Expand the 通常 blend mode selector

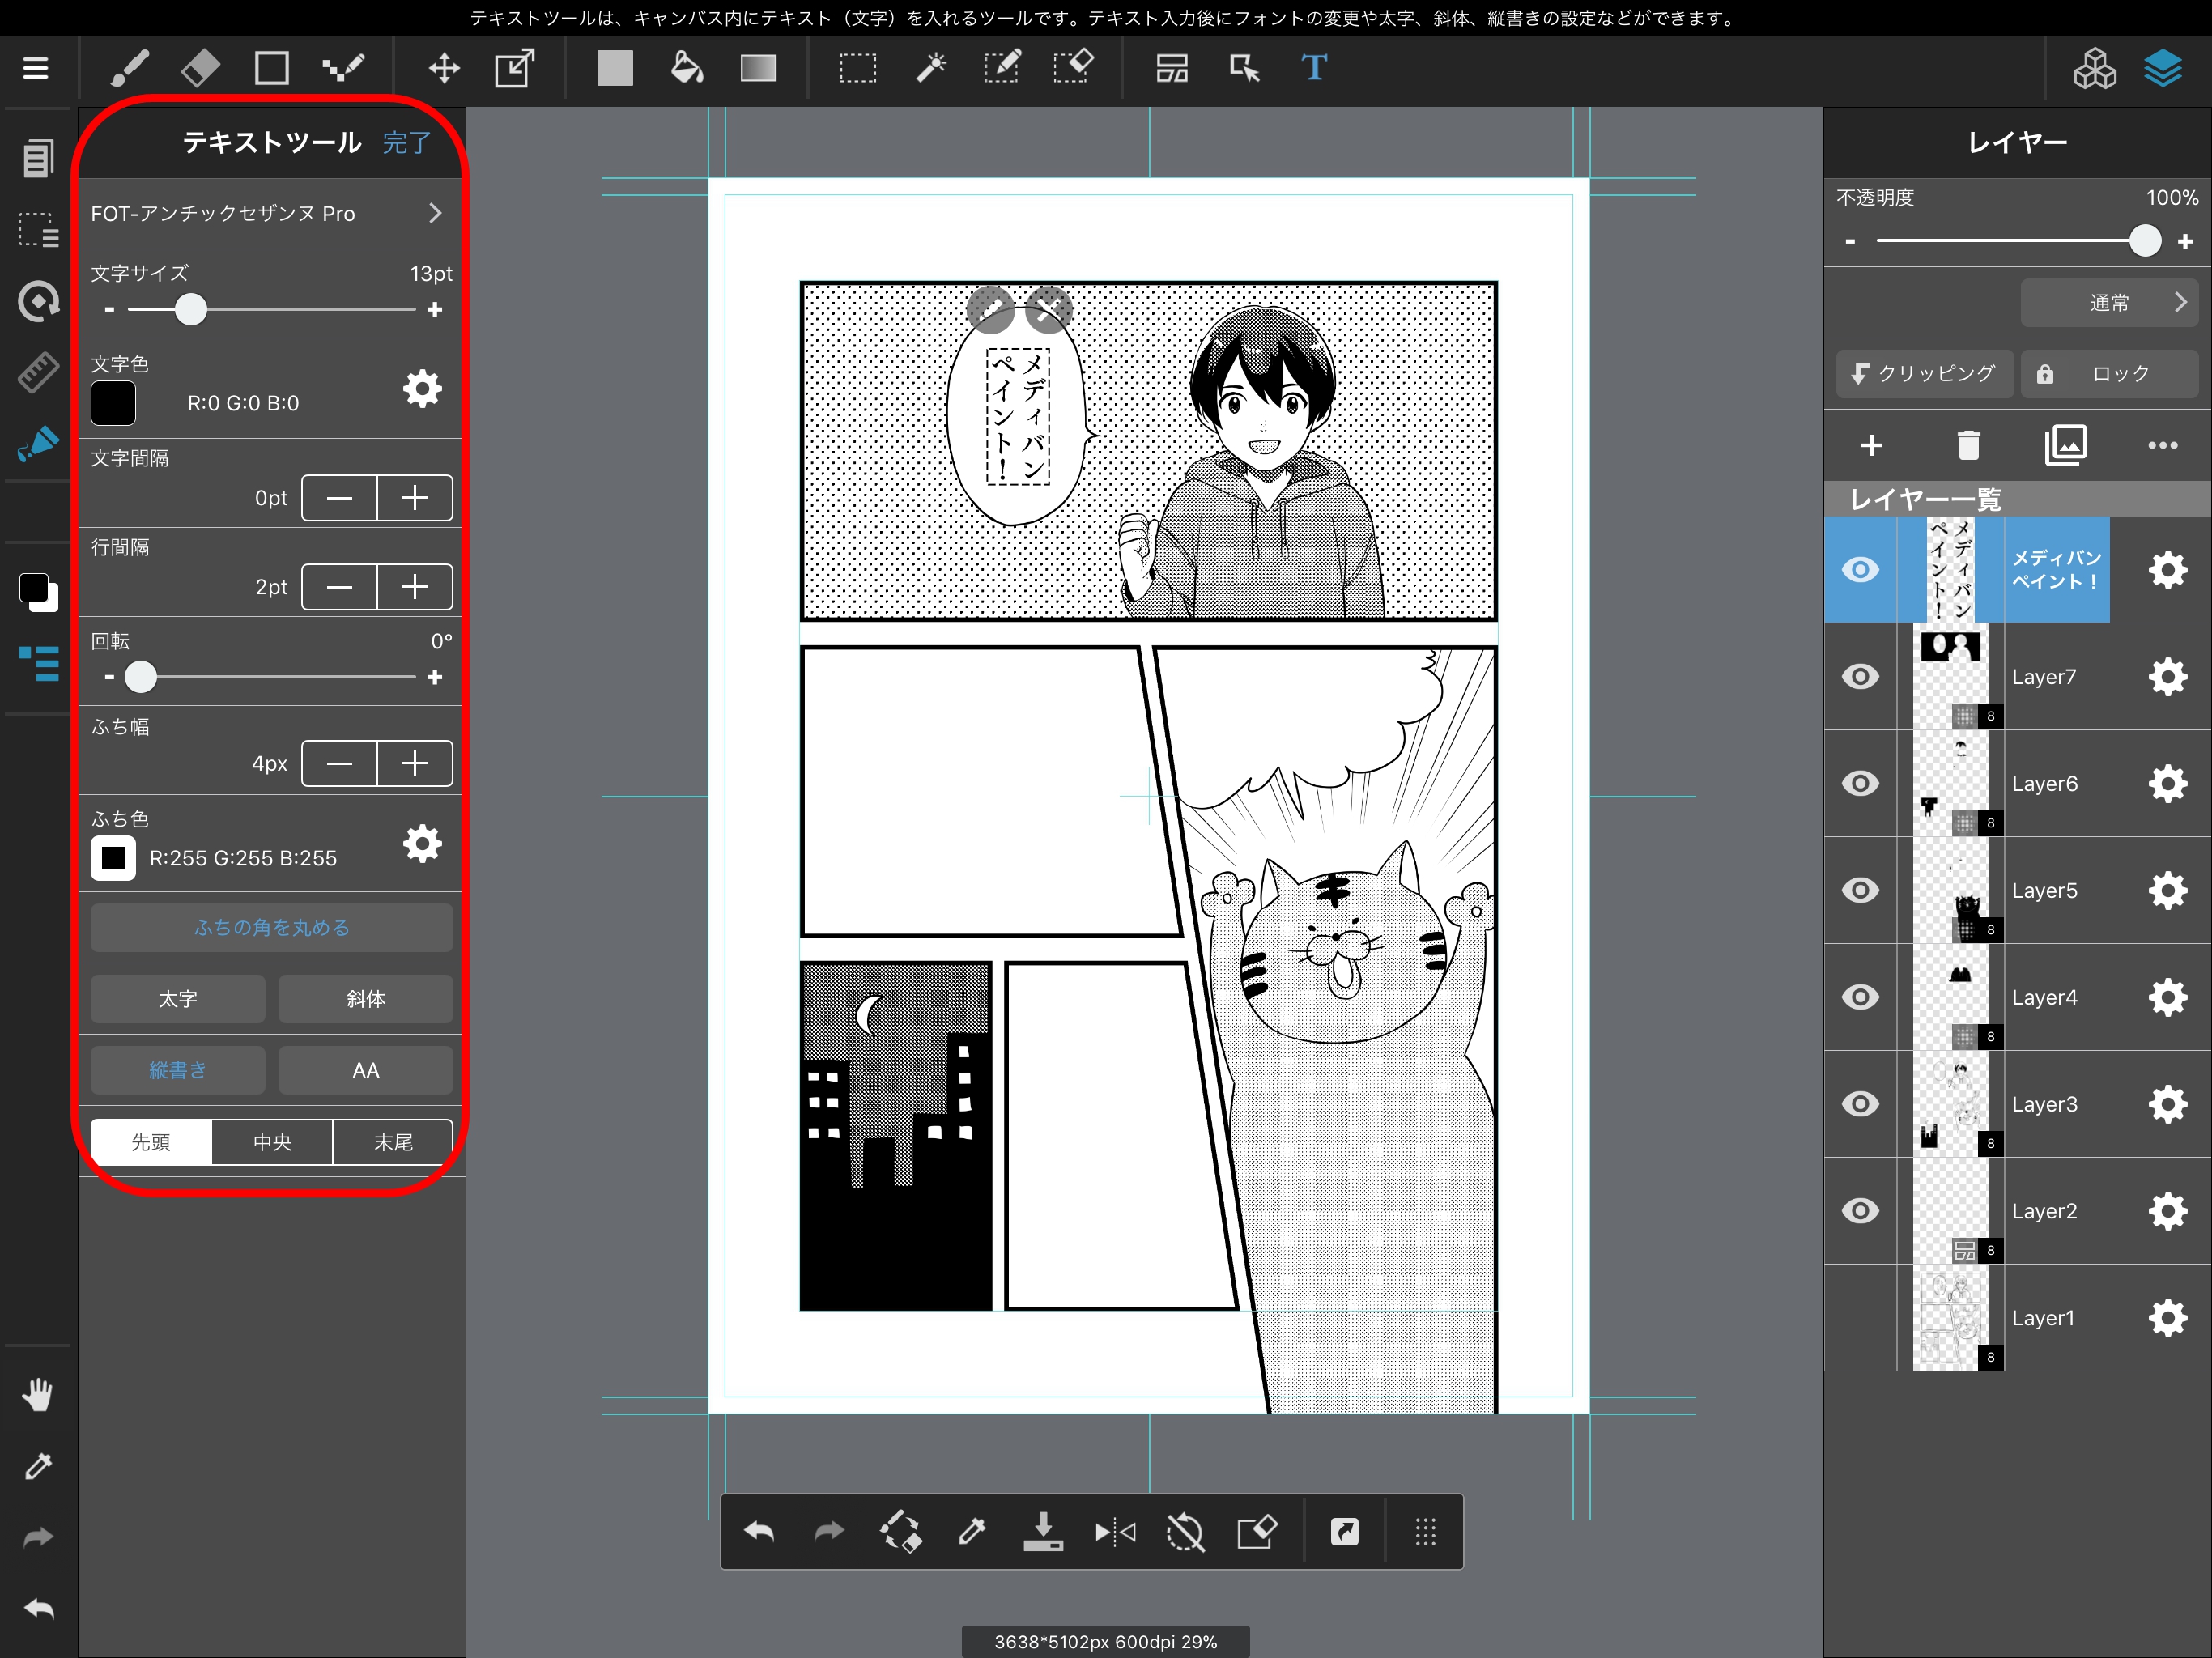point(2110,303)
